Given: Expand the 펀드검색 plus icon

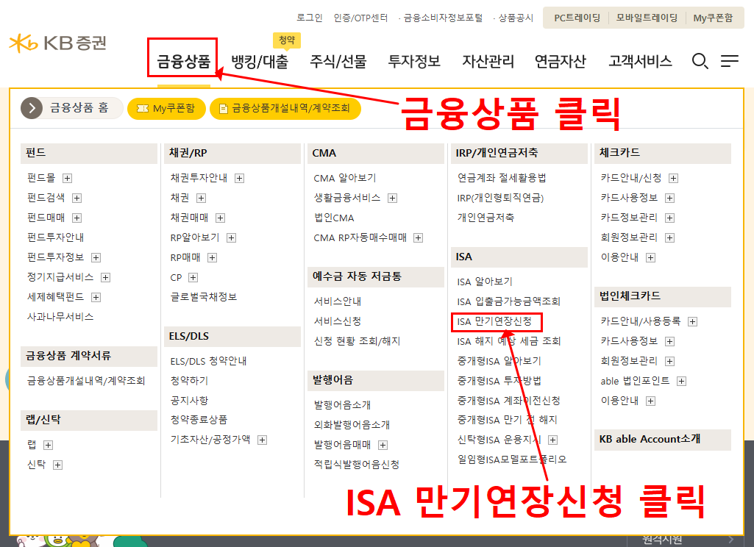Looking at the screenshot, I should point(77,198).
